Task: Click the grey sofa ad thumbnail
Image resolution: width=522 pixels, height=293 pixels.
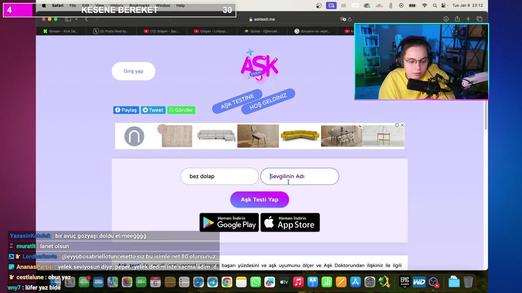Action: [x=216, y=136]
